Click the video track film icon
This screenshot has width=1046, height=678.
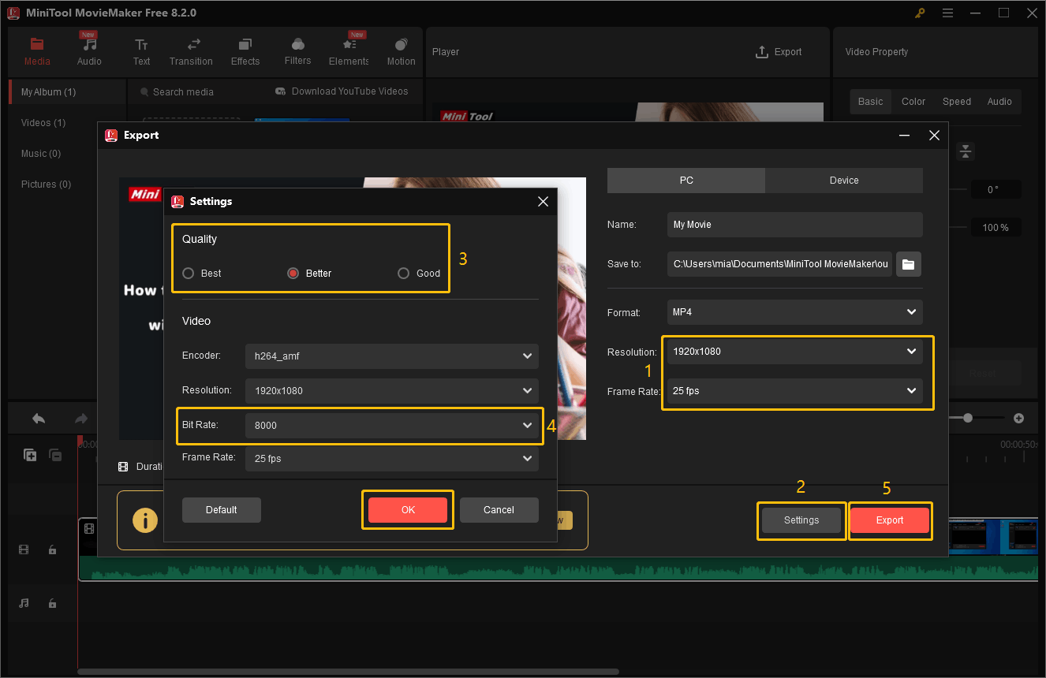pyautogui.click(x=24, y=550)
